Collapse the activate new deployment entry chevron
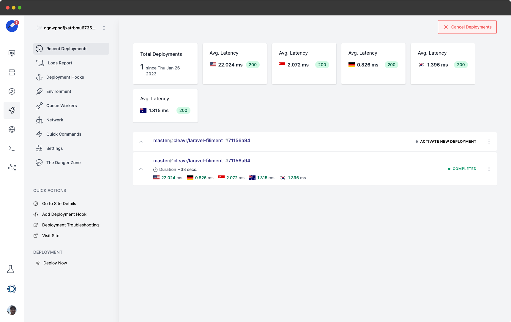Screen dimensions: 511x322 pyautogui.click(x=141, y=142)
